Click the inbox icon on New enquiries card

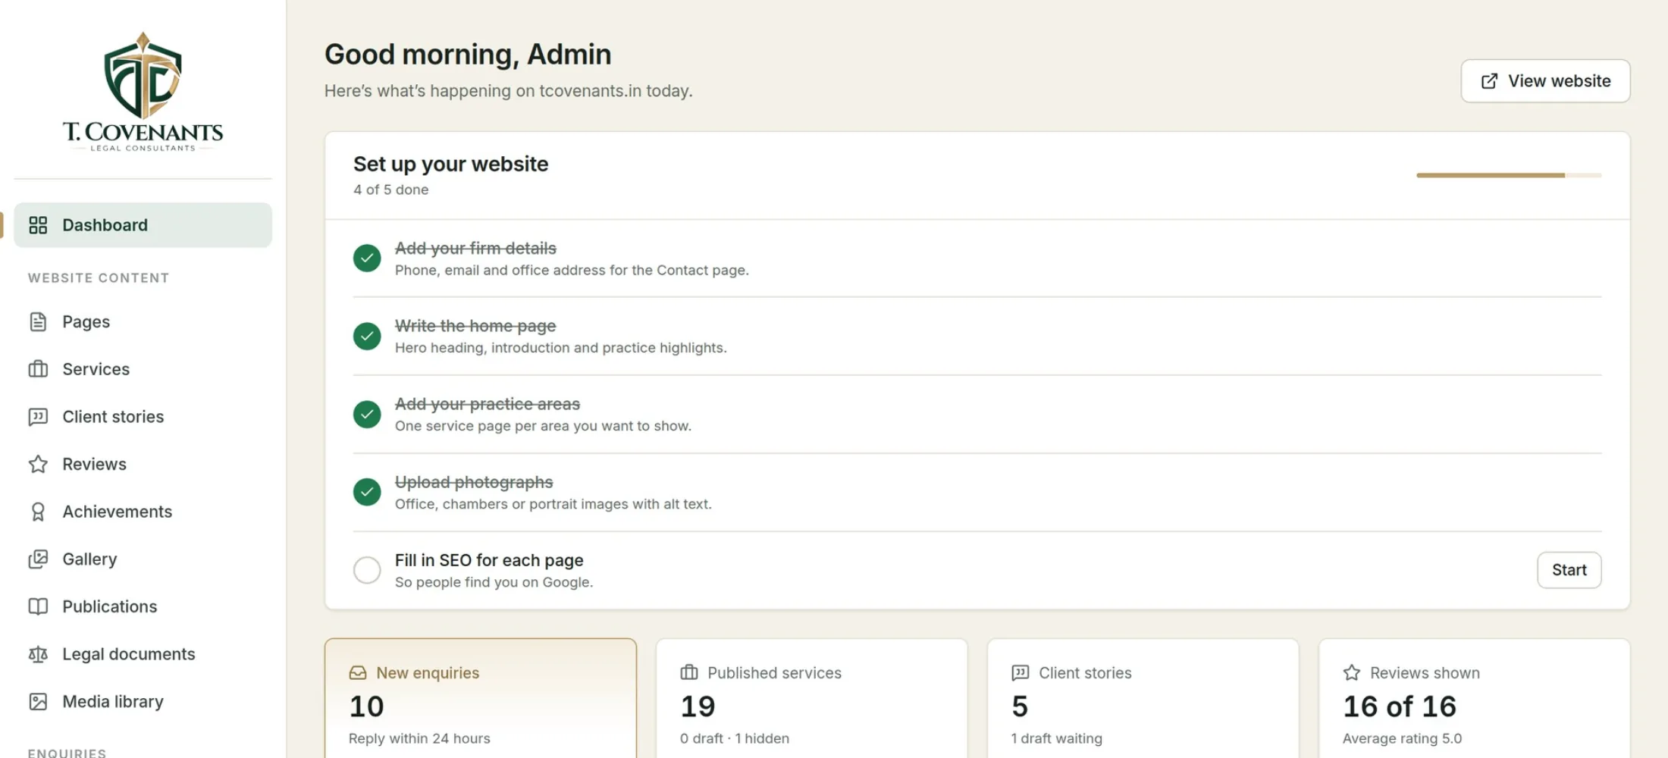(358, 673)
